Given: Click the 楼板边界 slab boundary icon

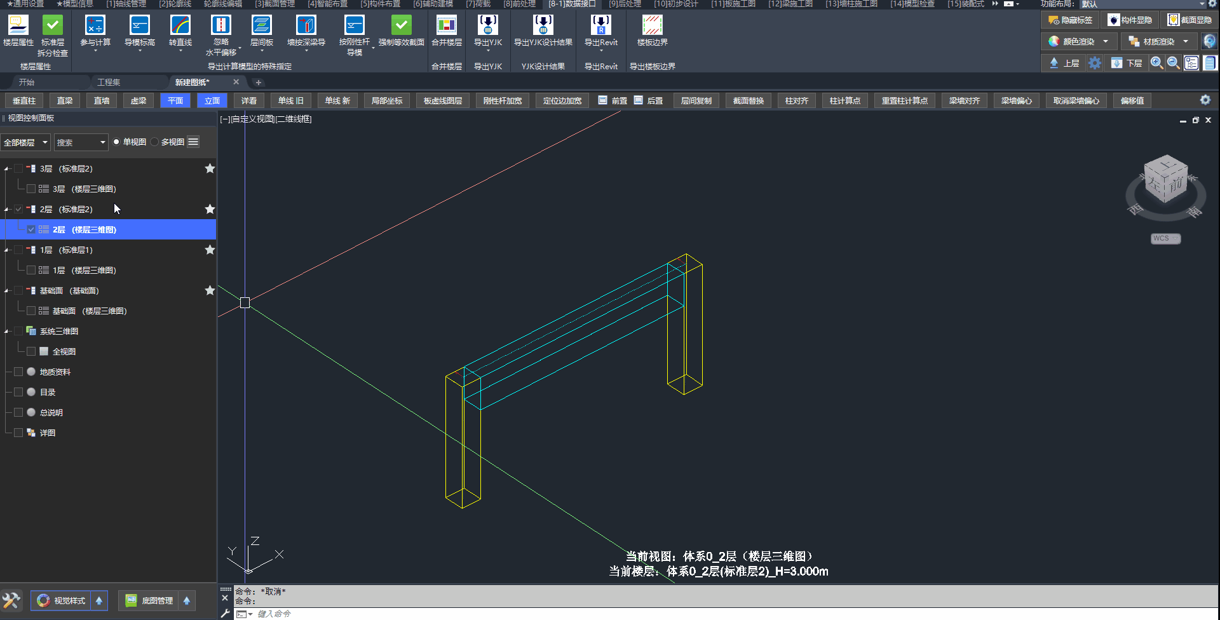Looking at the screenshot, I should [652, 26].
